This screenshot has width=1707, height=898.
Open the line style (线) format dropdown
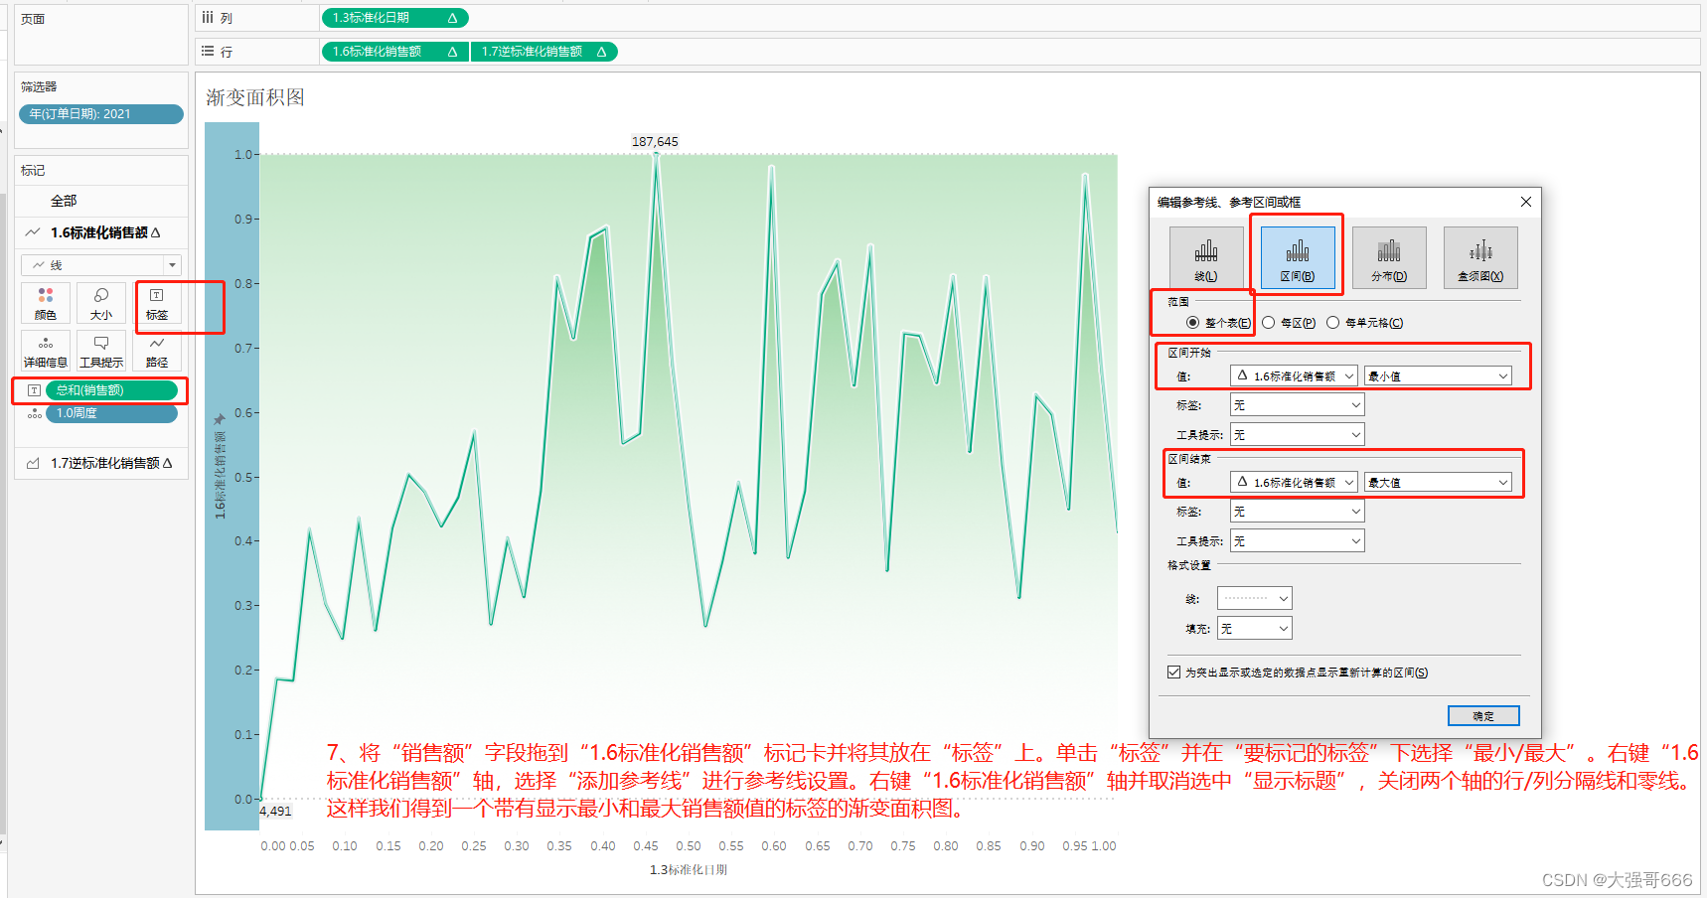click(1255, 598)
